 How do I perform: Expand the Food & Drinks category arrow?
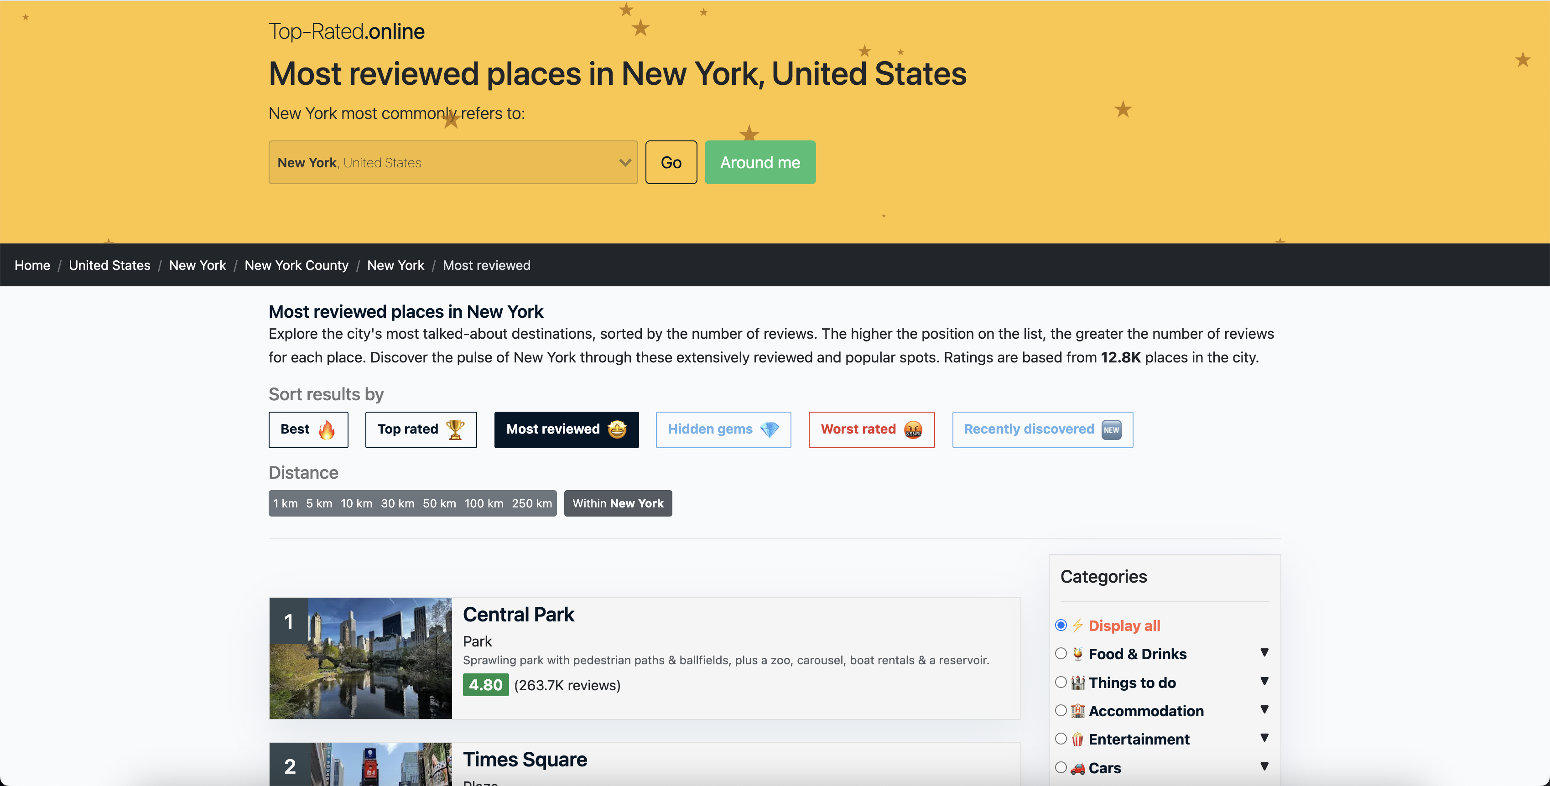tap(1264, 652)
